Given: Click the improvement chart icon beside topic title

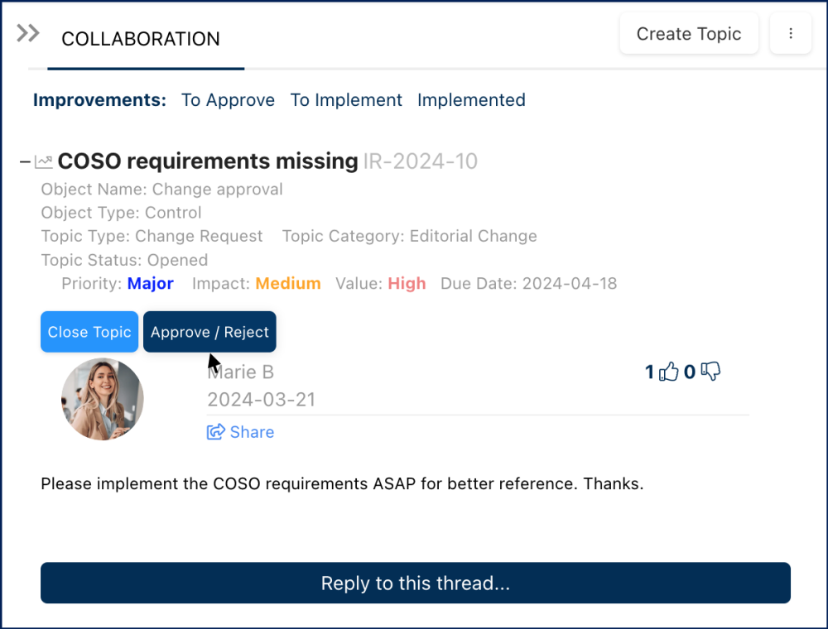Looking at the screenshot, I should tap(44, 161).
